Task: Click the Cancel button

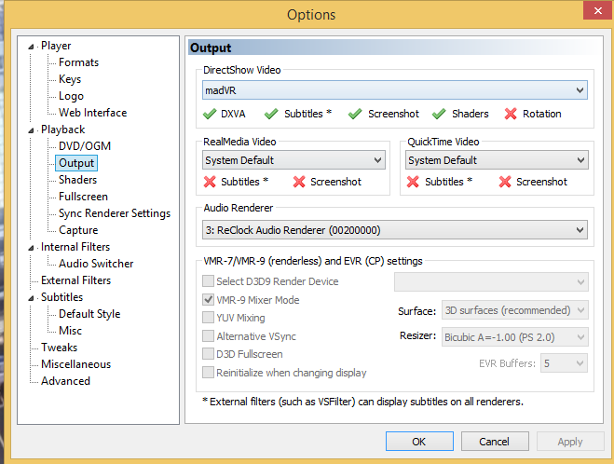Action: [x=494, y=442]
